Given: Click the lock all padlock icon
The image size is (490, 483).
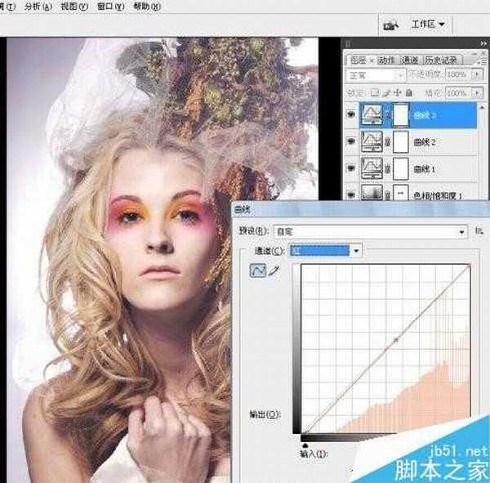Looking at the screenshot, I should coord(409,92).
